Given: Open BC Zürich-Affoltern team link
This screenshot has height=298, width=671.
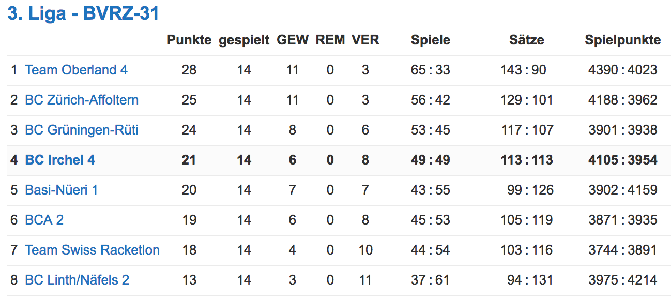Looking at the screenshot, I should [x=82, y=100].
